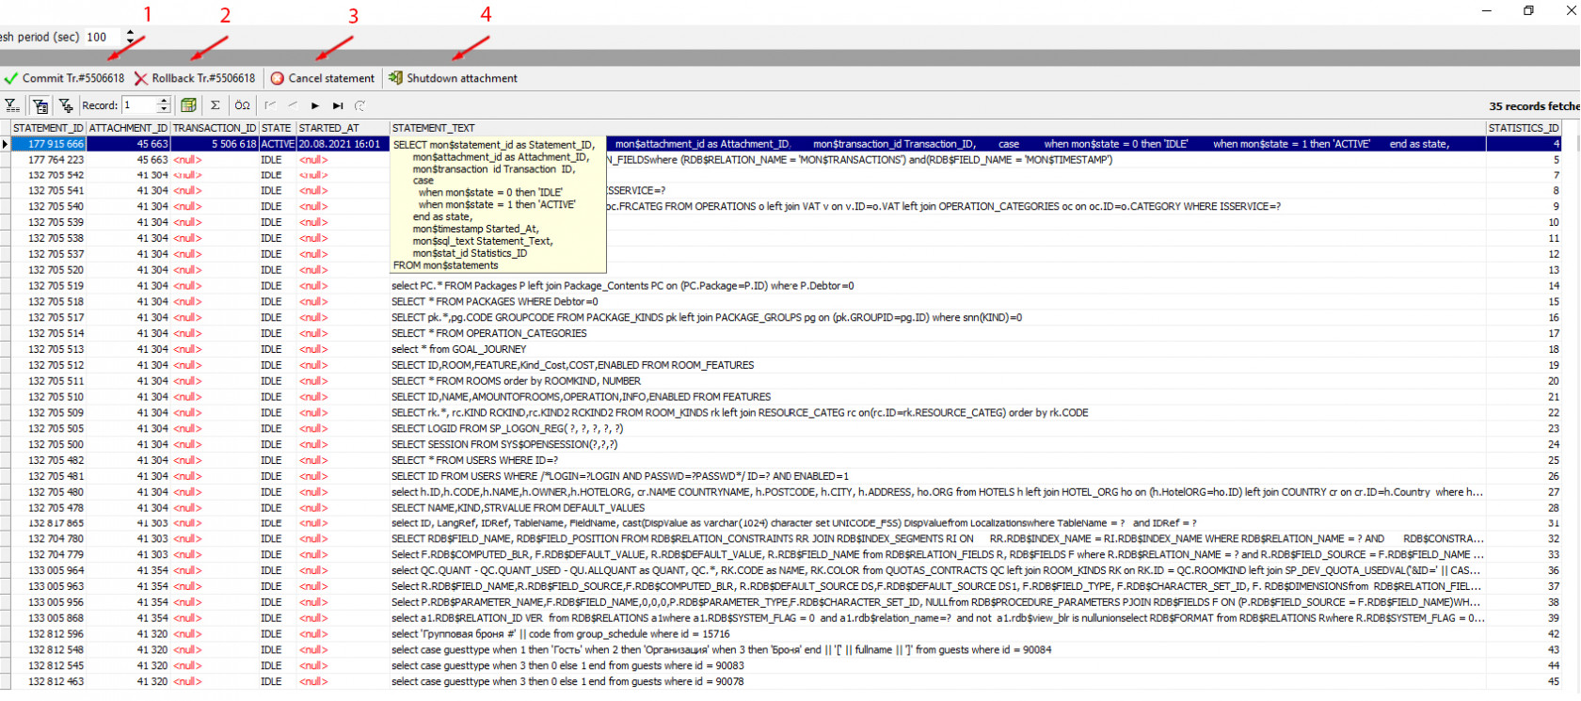Select row SELECT NAME,KIND,STRVALUE FROM DEFAULT_VALUES
The image size is (1581, 701).
point(518,508)
